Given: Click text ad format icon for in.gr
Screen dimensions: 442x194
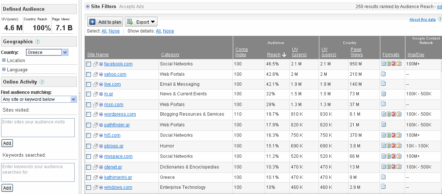Looking at the screenshot, I should coord(383,93).
